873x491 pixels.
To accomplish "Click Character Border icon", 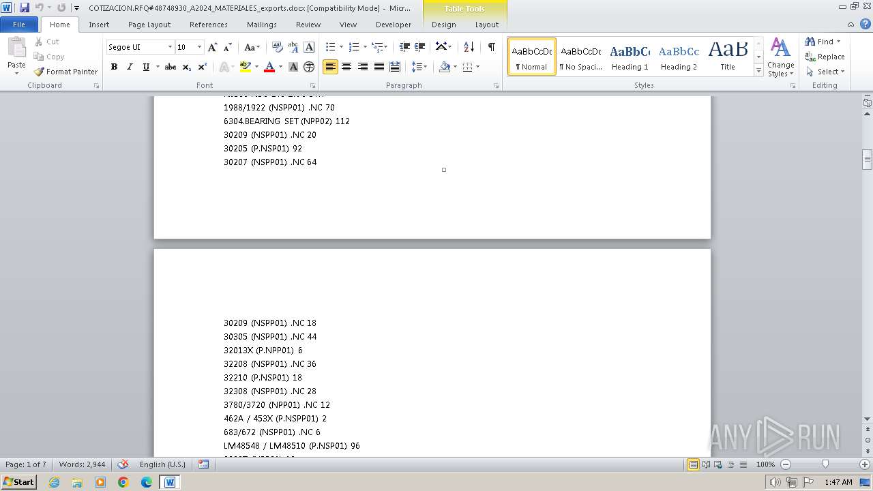I will tap(309, 47).
